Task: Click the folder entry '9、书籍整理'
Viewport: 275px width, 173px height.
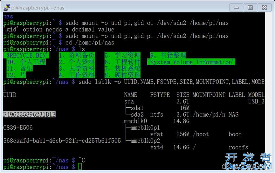Action: 168,55
